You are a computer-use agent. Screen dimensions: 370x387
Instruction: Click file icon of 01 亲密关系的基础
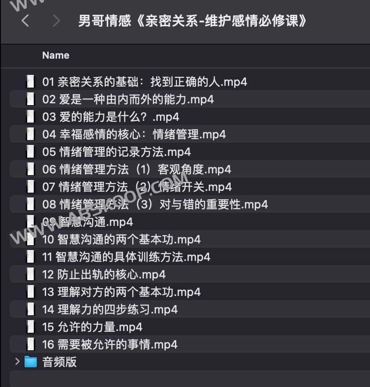pos(30,81)
